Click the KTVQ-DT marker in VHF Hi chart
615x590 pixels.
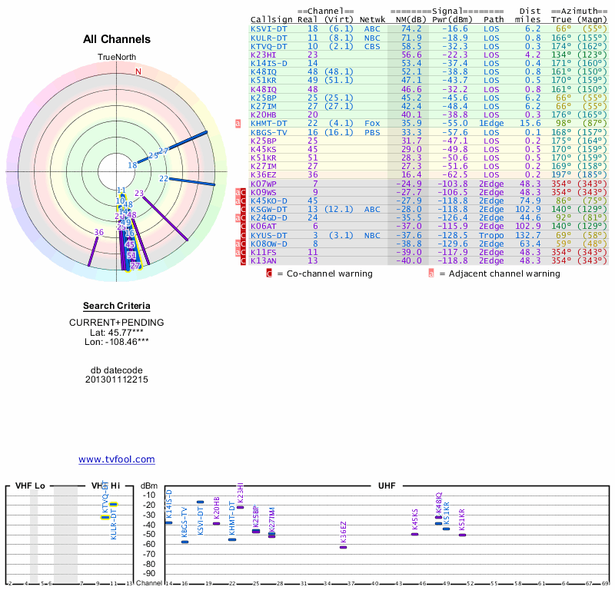105,517
